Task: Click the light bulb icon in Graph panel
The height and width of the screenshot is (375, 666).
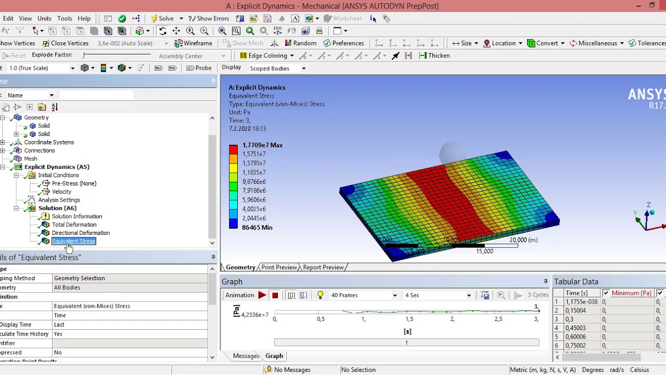Action: (x=320, y=295)
